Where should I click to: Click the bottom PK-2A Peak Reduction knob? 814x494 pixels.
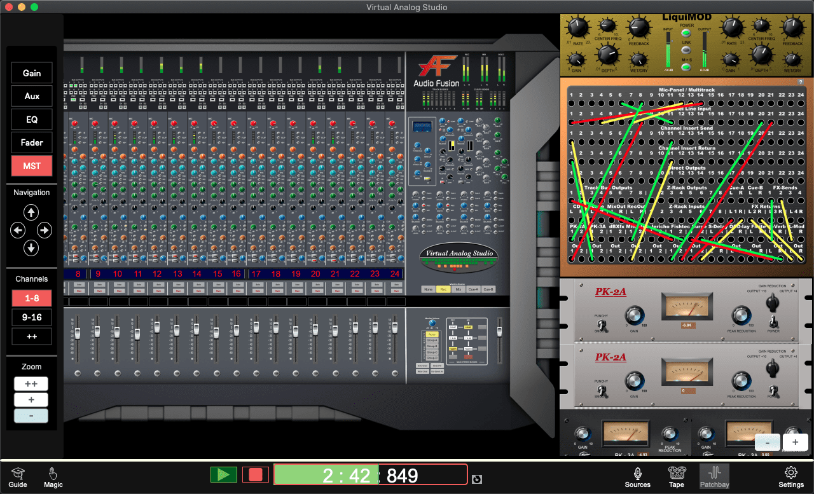coord(741,380)
